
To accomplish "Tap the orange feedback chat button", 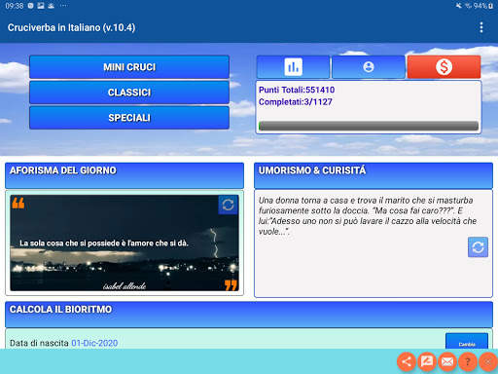I will click(x=427, y=361).
